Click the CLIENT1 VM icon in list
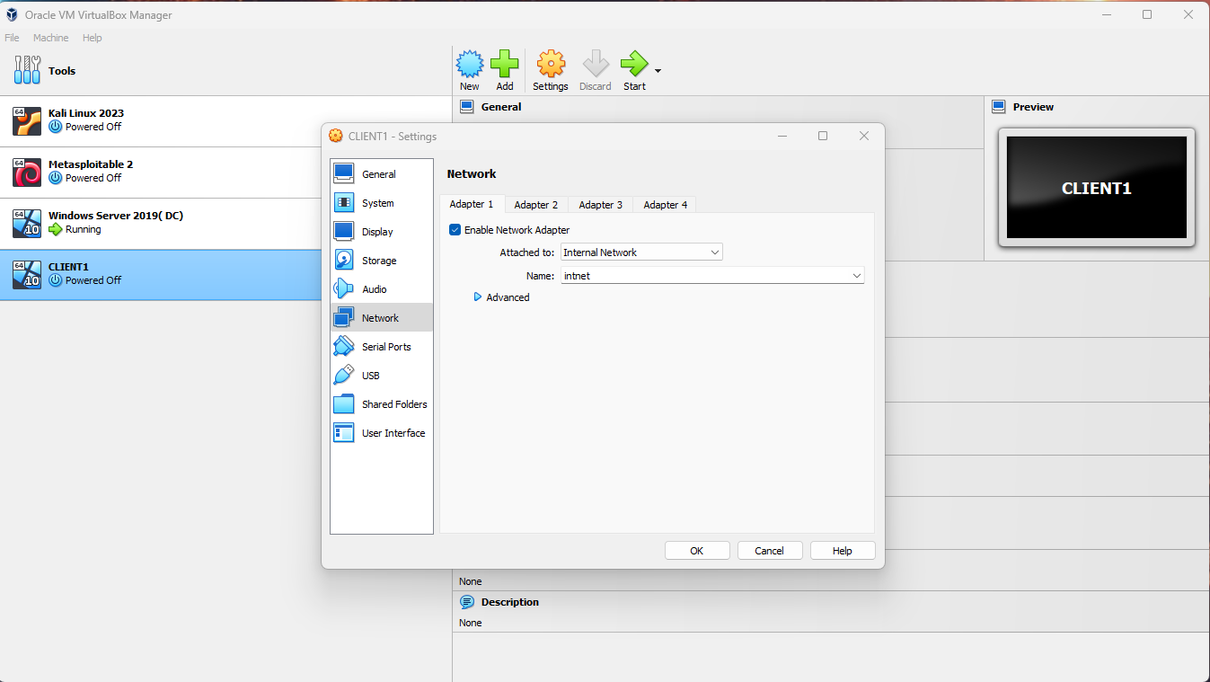1210x682 pixels. pos(27,274)
